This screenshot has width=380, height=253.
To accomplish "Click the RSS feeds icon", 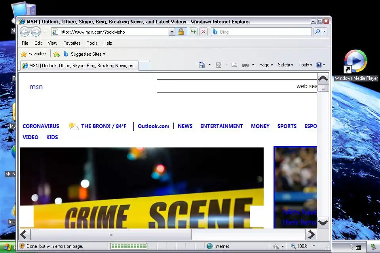I will point(218,65).
